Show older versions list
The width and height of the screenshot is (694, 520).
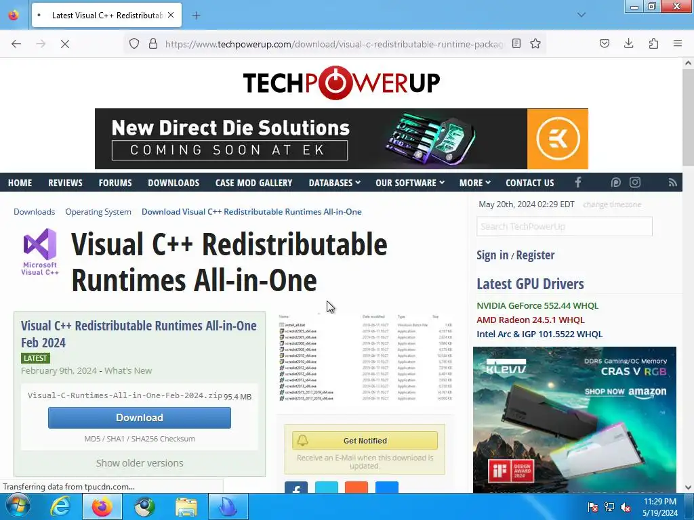[140, 463]
